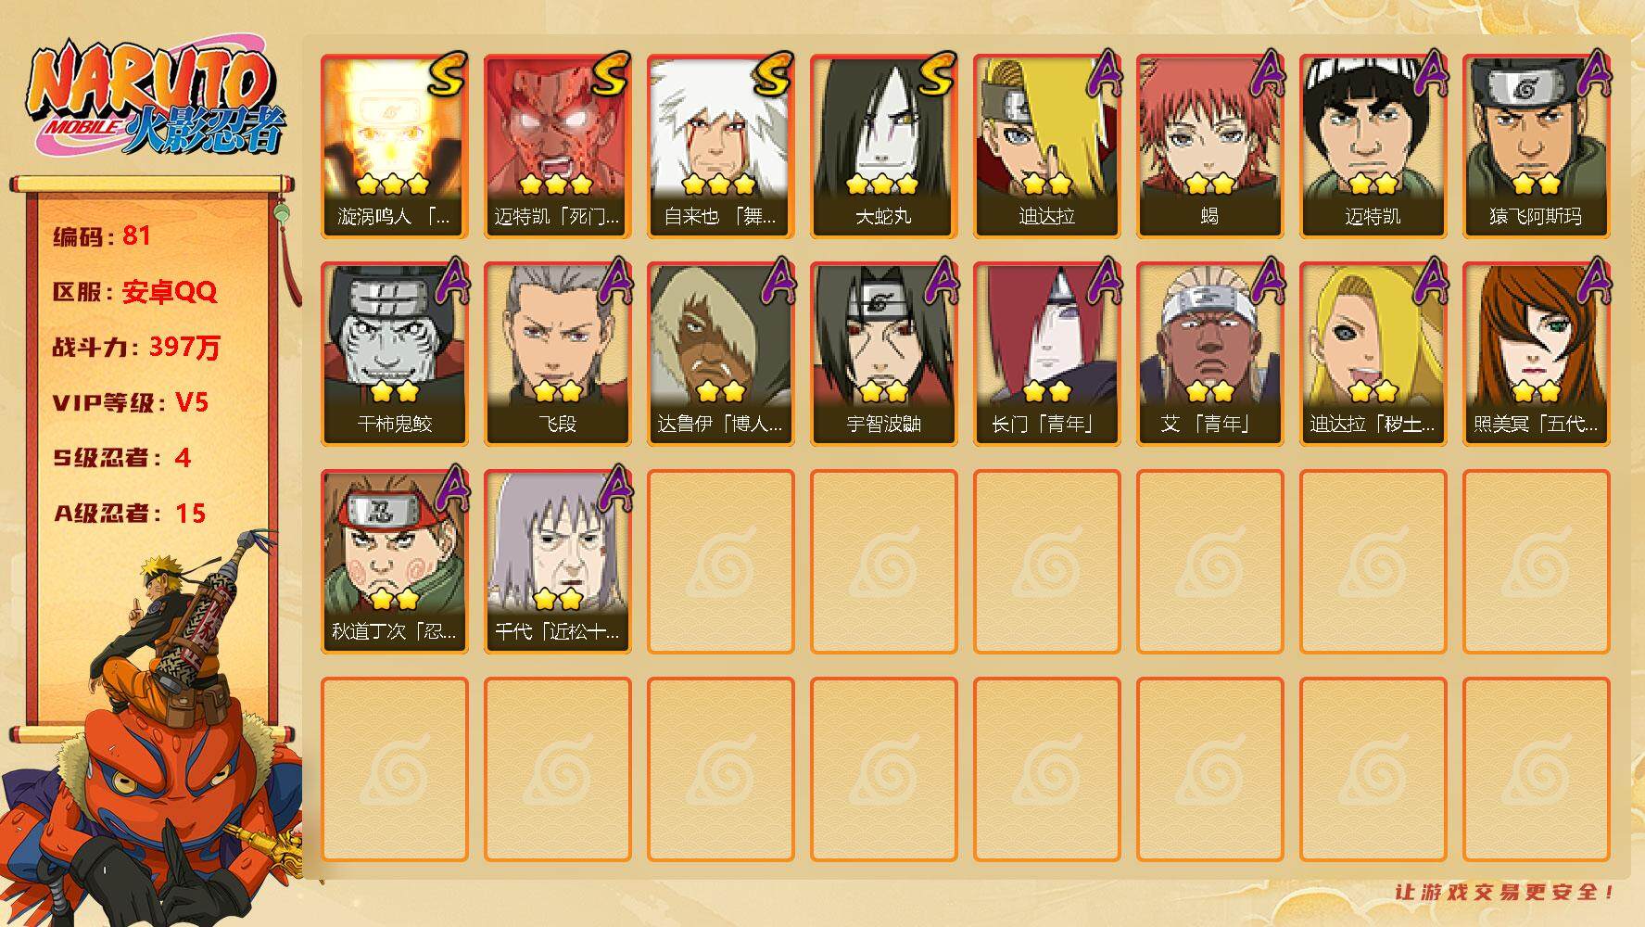Select the 大蛇丸 ninja card
The height and width of the screenshot is (927, 1645).
click(883, 146)
